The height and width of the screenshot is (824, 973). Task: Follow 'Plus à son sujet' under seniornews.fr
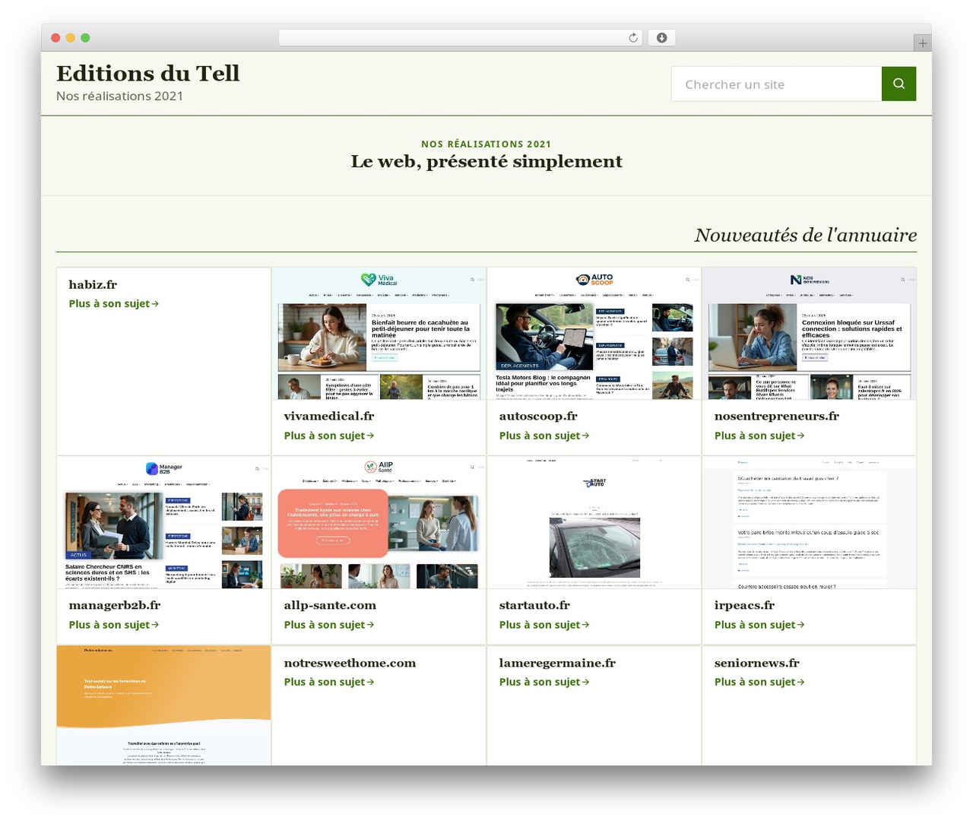[x=759, y=682]
